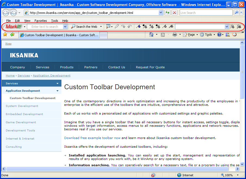246x179 pixels.
Task: Click the browser Back button
Action: [6, 13]
